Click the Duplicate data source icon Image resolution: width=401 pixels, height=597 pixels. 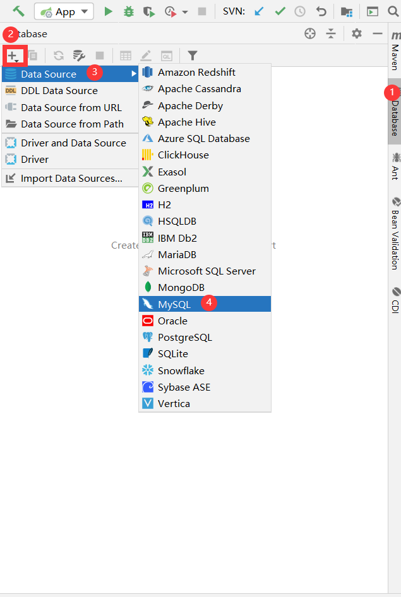point(33,56)
